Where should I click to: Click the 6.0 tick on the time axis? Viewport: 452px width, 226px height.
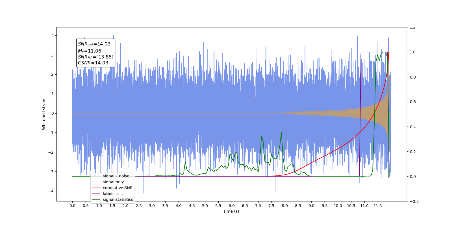click(232, 206)
